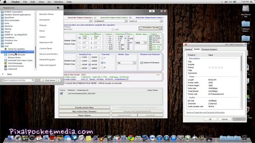Open the yellow Stickies icon in the dock
255x143 pixels.
tap(88, 138)
